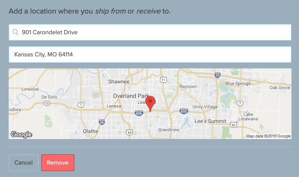Remove this location
Image resolution: width=299 pixels, height=177 pixels.
pos(58,163)
